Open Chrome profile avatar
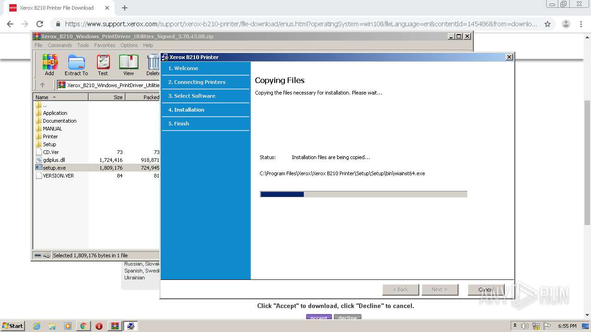The image size is (591, 332). (x=566, y=24)
